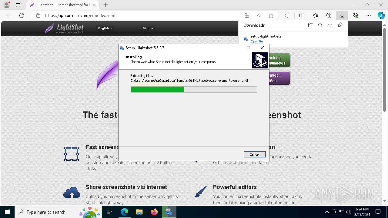
Task: Open more options in Downloads panel
Action: coord(330,25)
